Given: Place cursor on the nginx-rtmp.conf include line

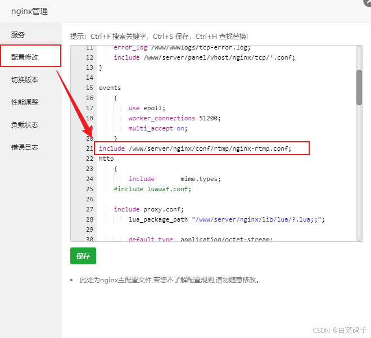Looking at the screenshot, I should (x=203, y=148).
